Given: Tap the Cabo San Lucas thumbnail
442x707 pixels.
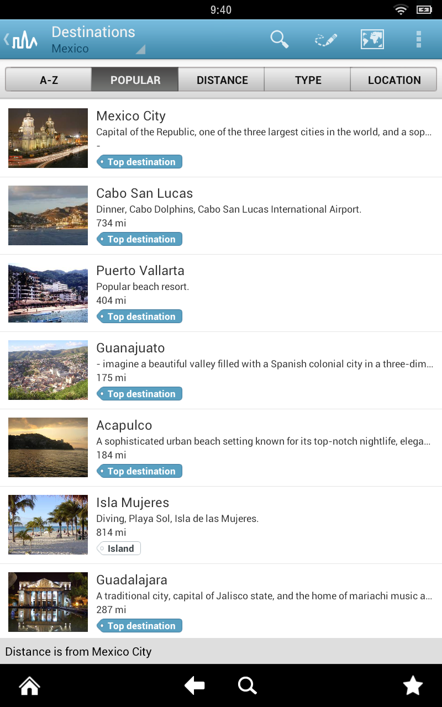Looking at the screenshot, I should tap(48, 215).
